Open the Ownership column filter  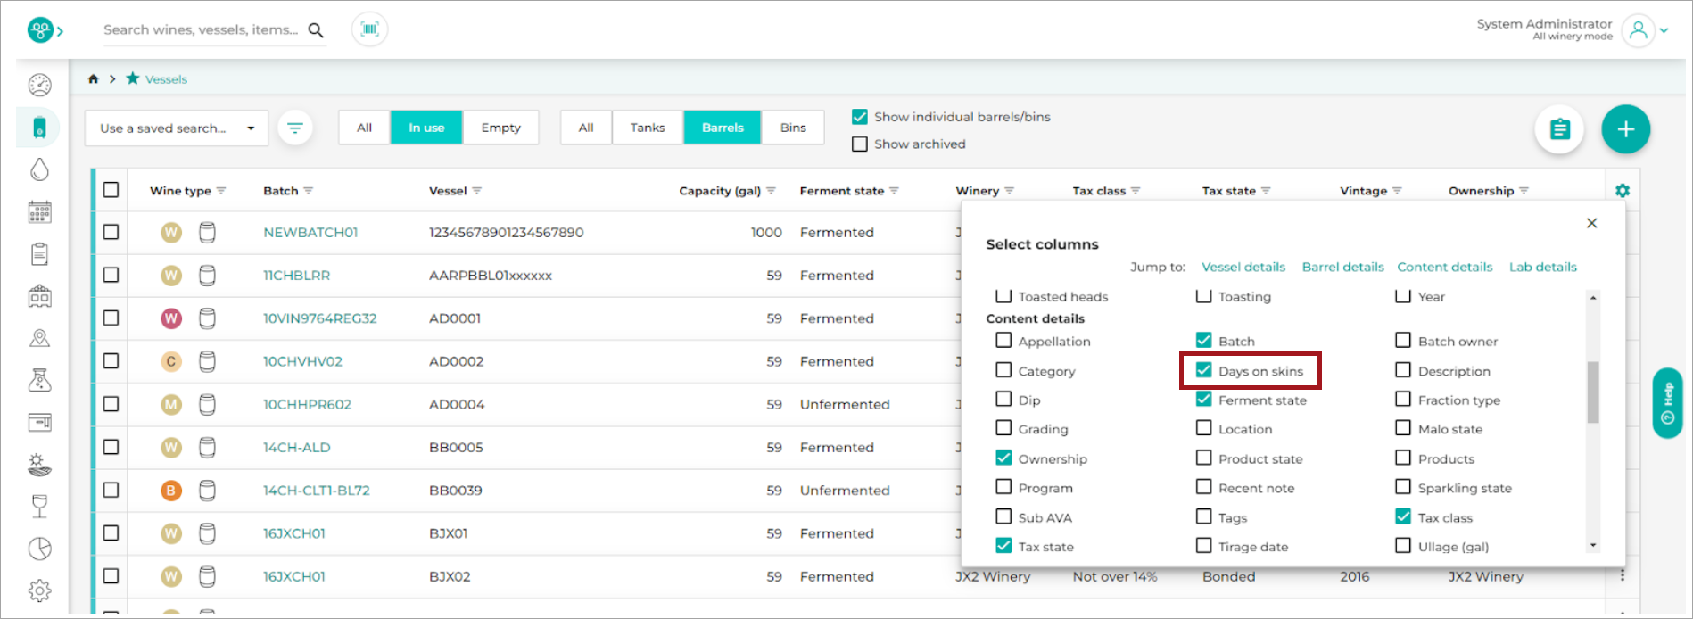(1524, 191)
